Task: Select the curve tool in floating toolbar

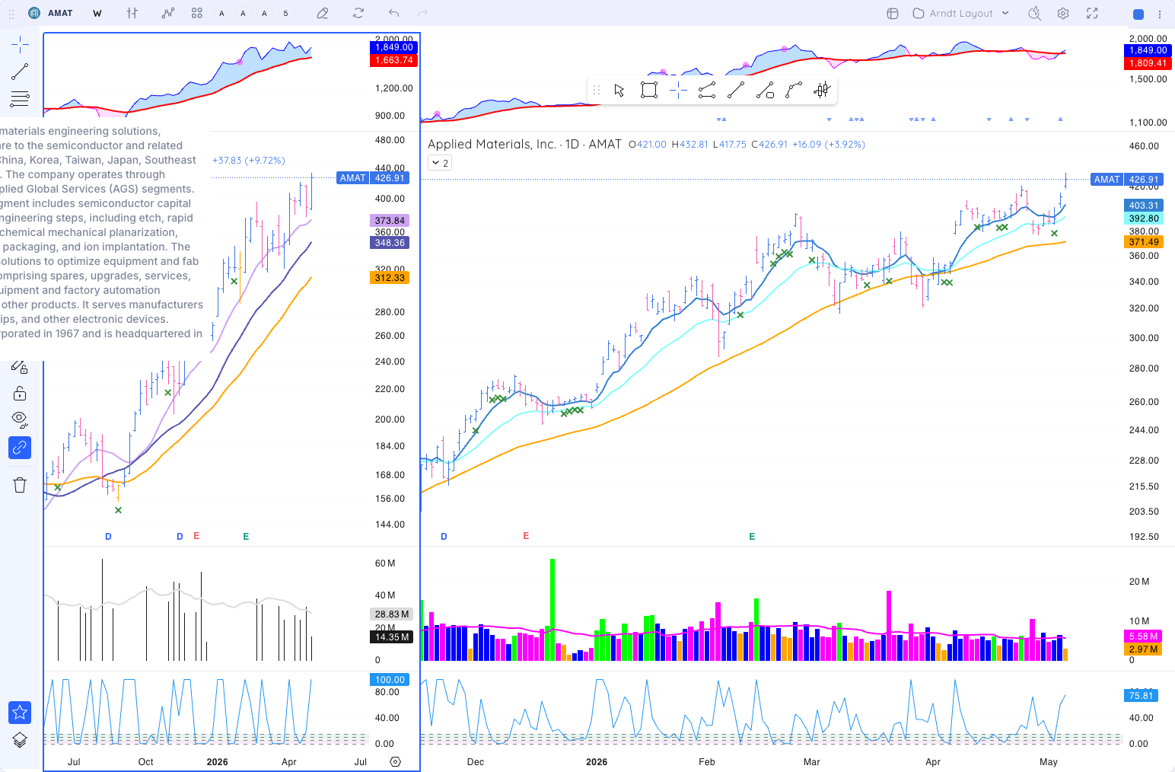Action: [x=794, y=91]
